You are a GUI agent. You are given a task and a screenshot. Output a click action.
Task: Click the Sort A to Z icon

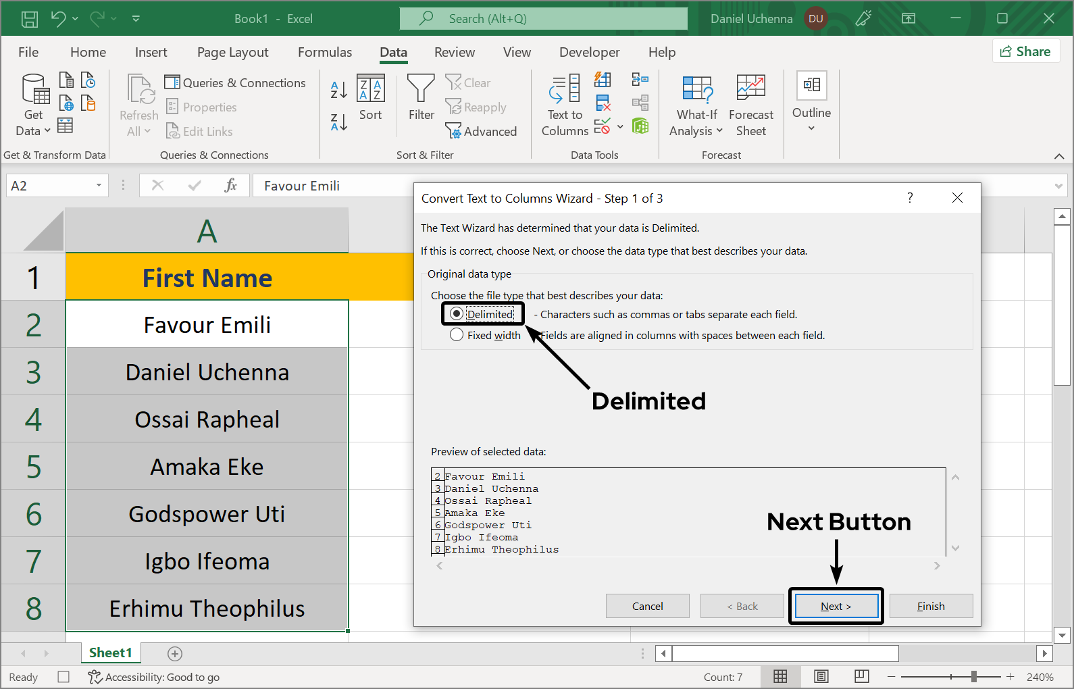[x=338, y=89]
